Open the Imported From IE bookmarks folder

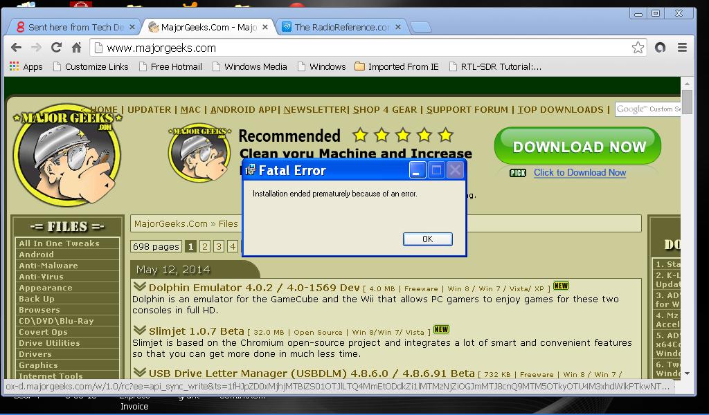(x=397, y=67)
